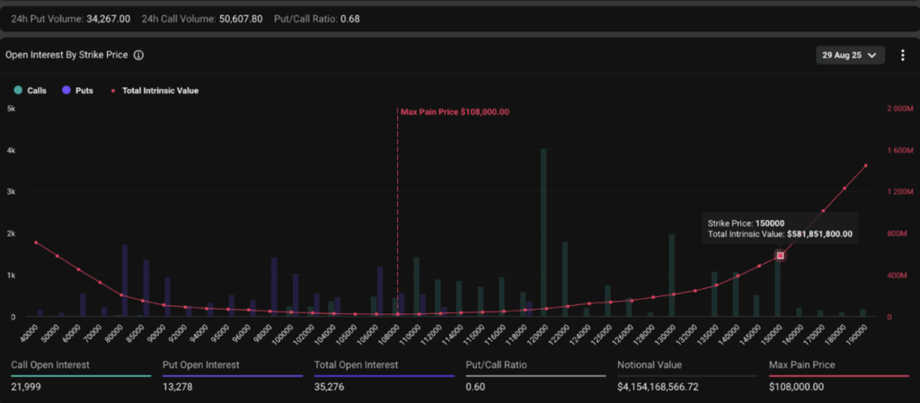920x403 pixels.
Task: Click the put bar at 80000 strike
Action: coord(124,279)
